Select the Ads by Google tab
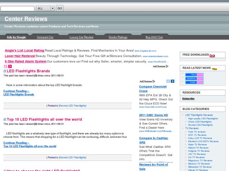Image resolution: width=229 pixels, height=171 pixels. pyautogui.click(x=16, y=37)
